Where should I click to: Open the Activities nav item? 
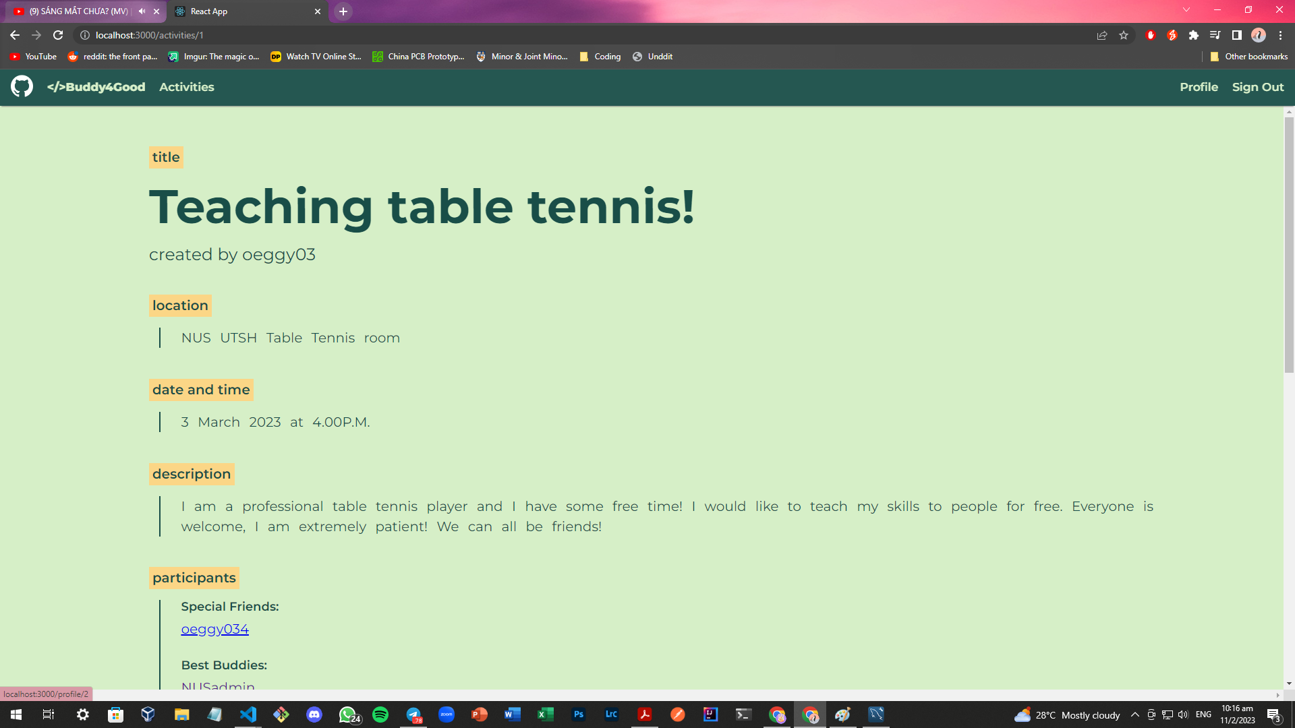pyautogui.click(x=187, y=87)
